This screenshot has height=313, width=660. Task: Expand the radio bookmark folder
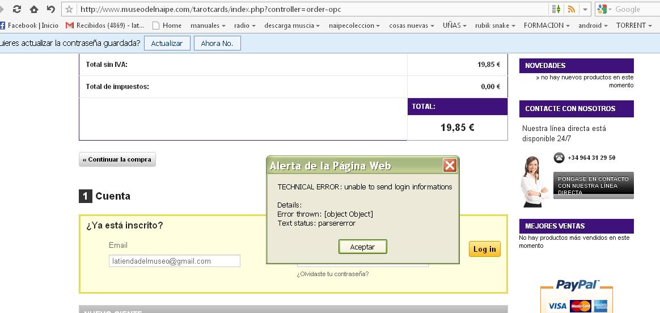click(x=245, y=26)
